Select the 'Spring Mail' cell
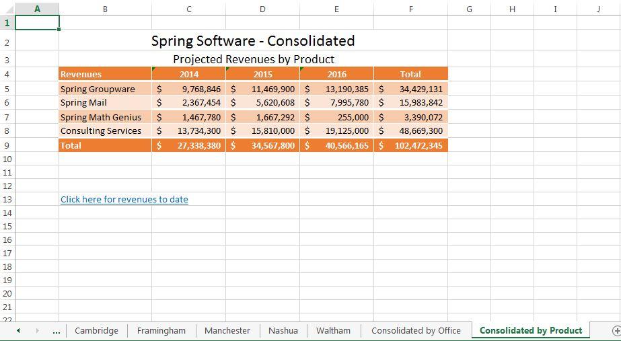The height and width of the screenshot is (341, 621). pyautogui.click(x=106, y=103)
